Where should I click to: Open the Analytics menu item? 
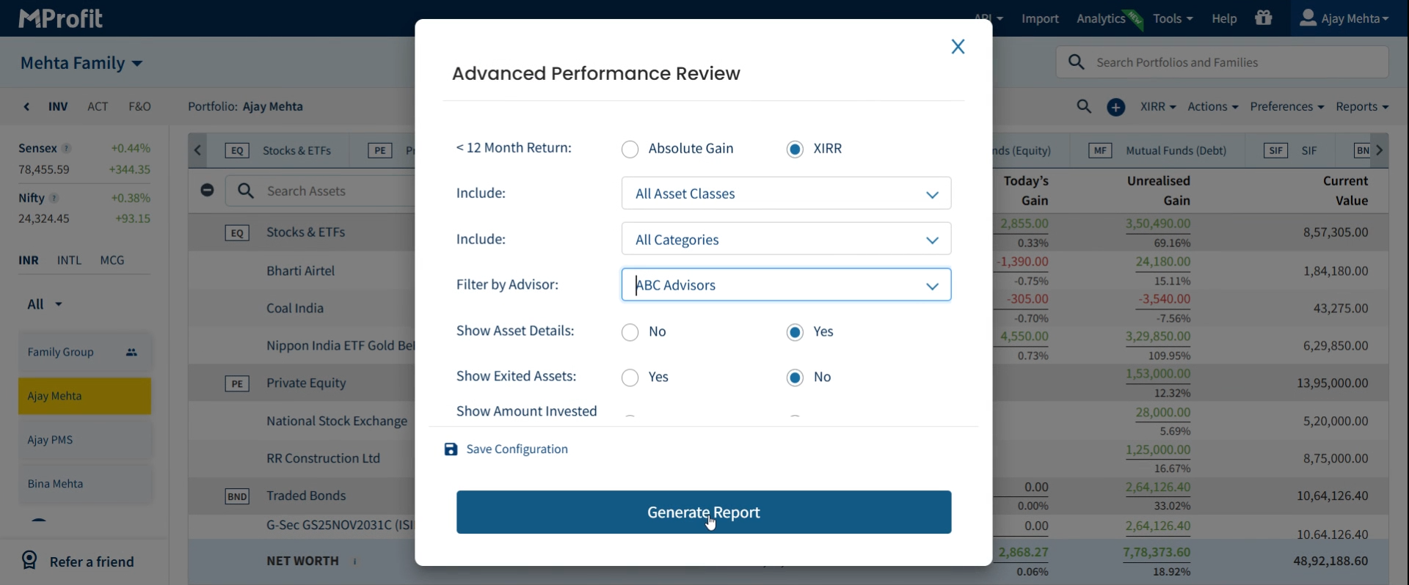(1102, 18)
